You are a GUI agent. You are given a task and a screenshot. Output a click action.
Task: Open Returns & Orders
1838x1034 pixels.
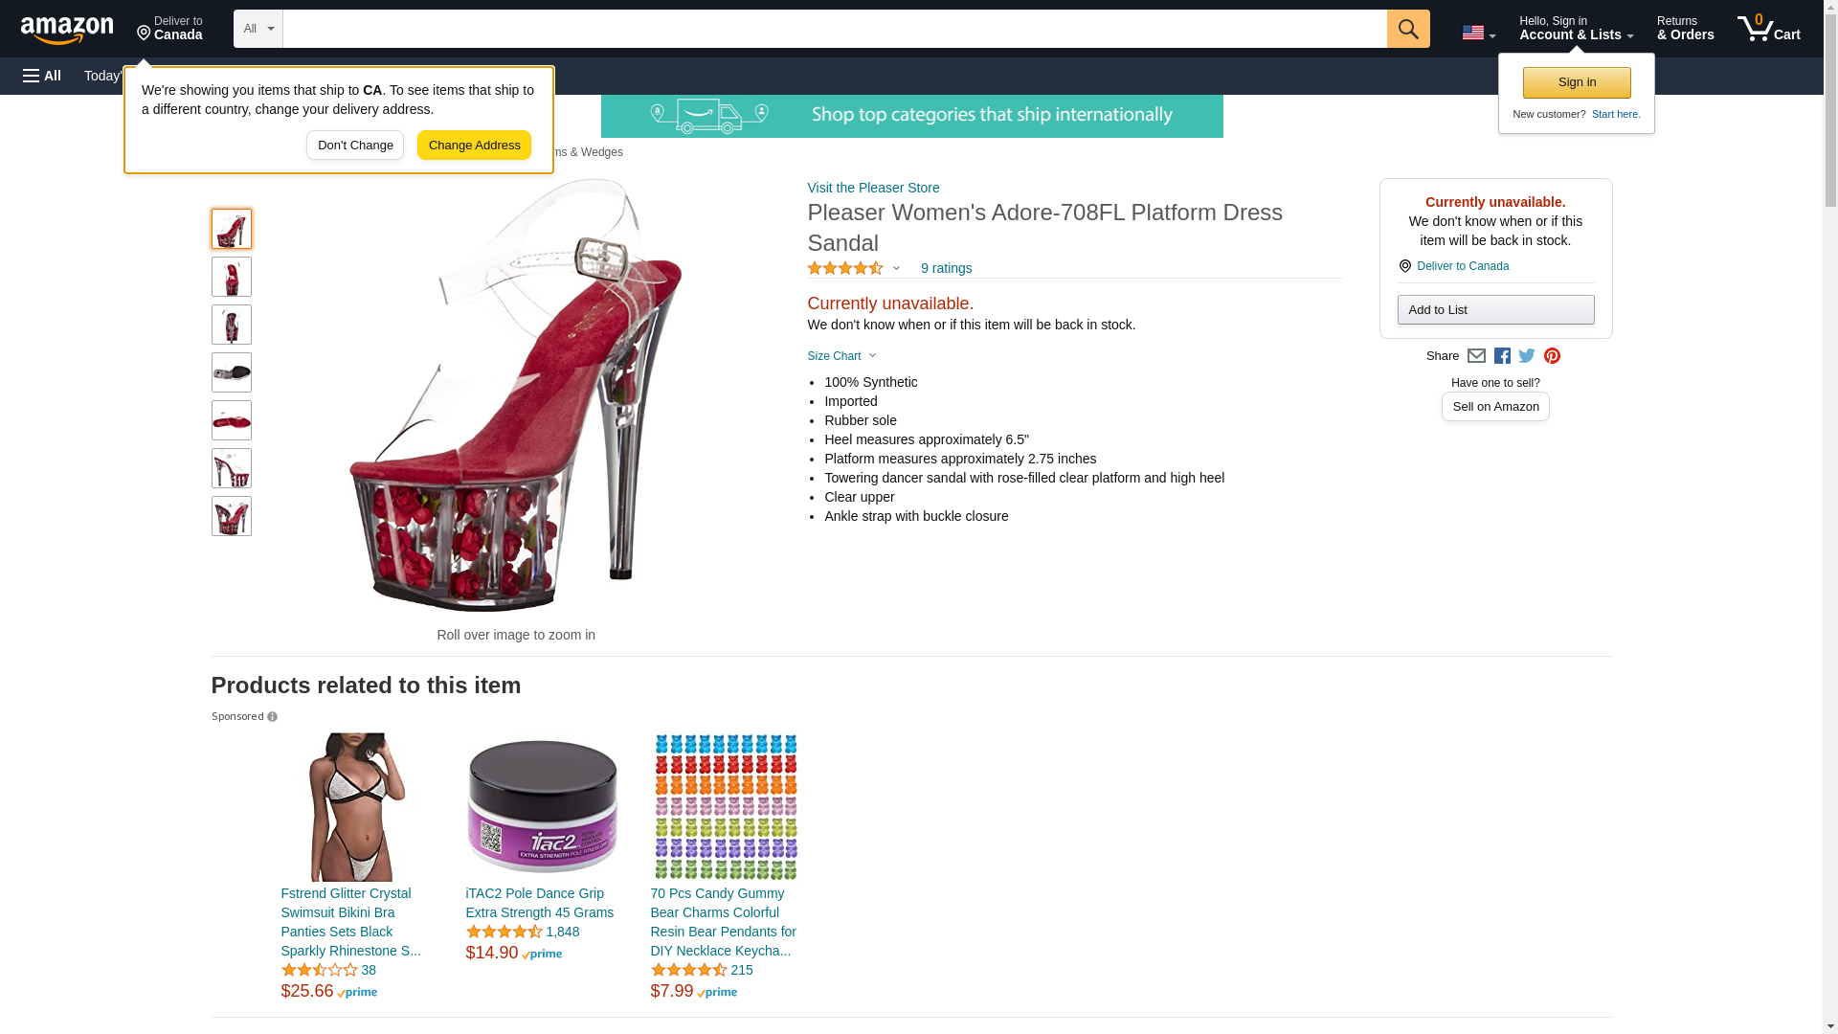[x=1685, y=29]
